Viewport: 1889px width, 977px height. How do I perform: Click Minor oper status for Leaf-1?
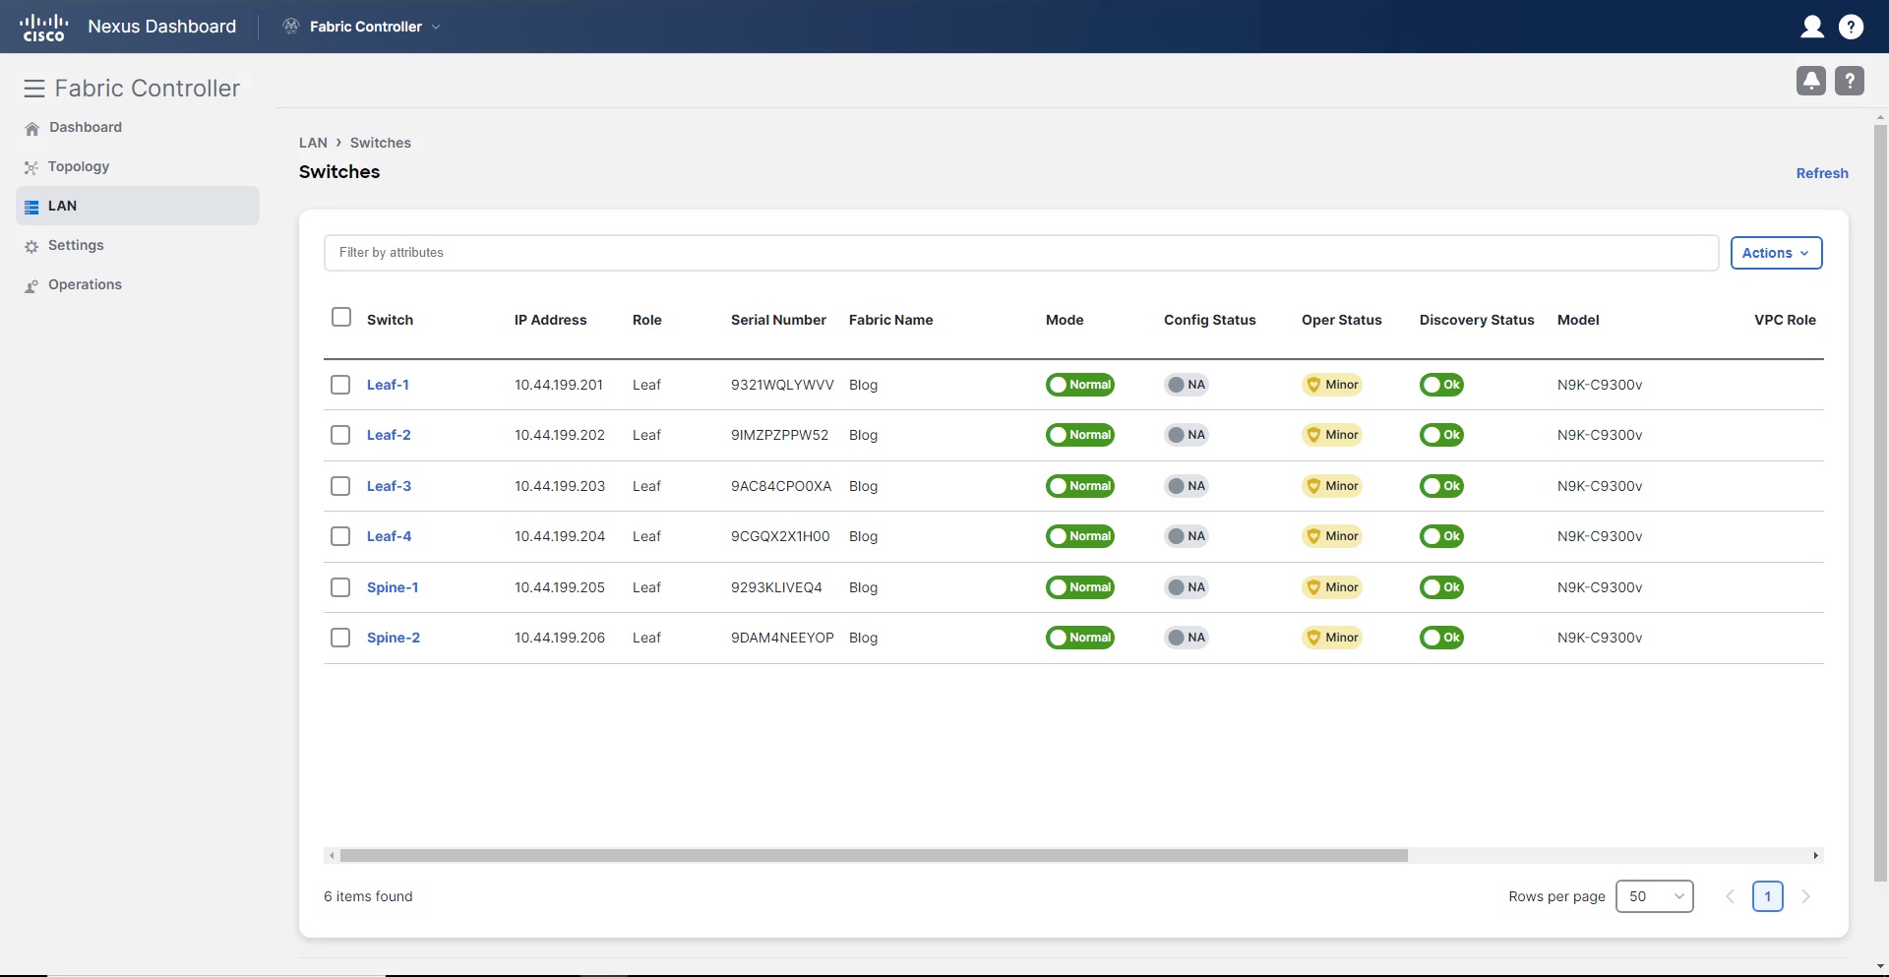click(1332, 385)
